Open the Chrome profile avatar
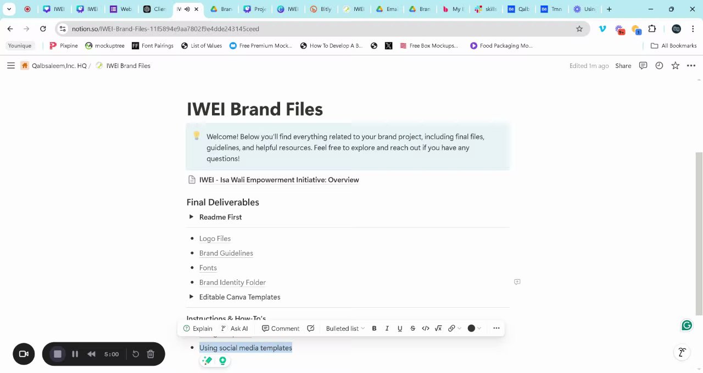 pyautogui.click(x=677, y=29)
